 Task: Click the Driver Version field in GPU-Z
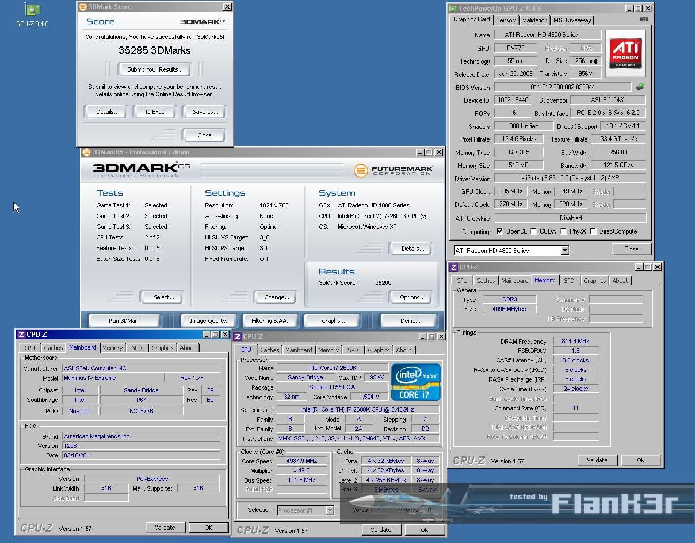pos(570,179)
